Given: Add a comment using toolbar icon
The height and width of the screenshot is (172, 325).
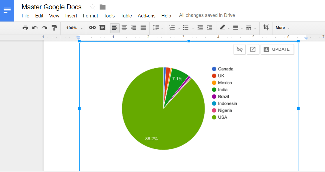Looking at the screenshot, I should (102, 28).
